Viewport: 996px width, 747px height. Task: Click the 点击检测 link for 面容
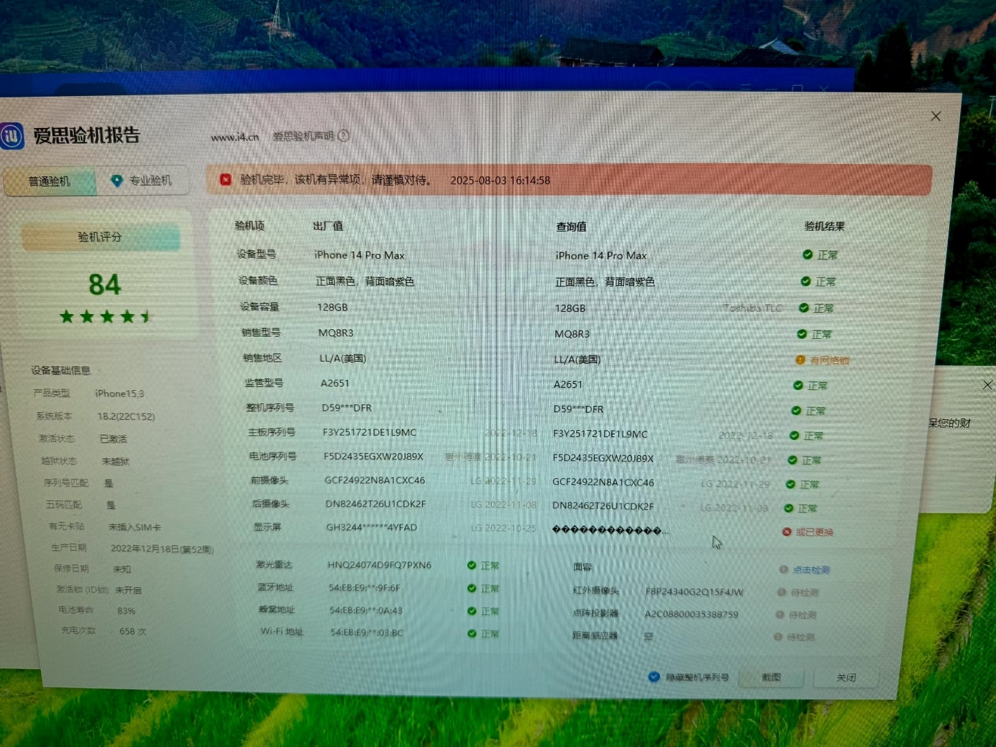810,570
